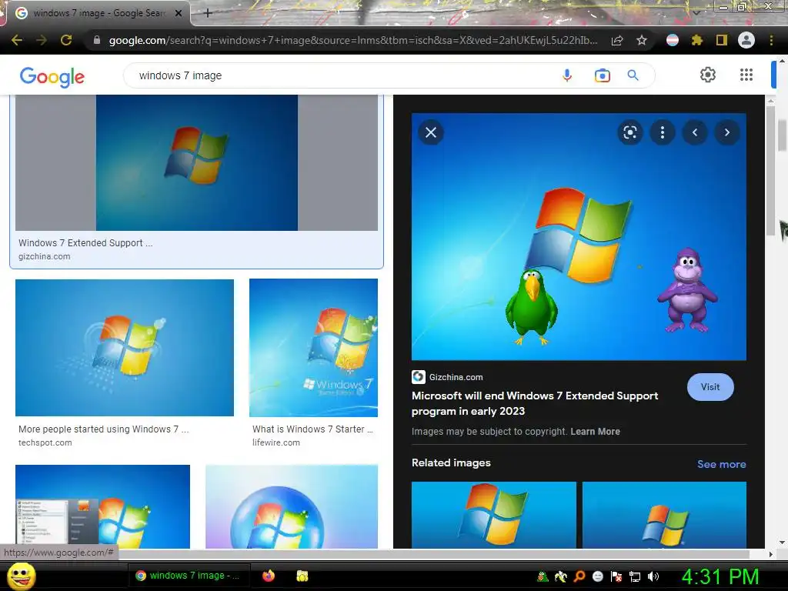Viewport: 788px width, 591px height.
Task: Click the 4:31 PM clock
Action: (x=720, y=577)
